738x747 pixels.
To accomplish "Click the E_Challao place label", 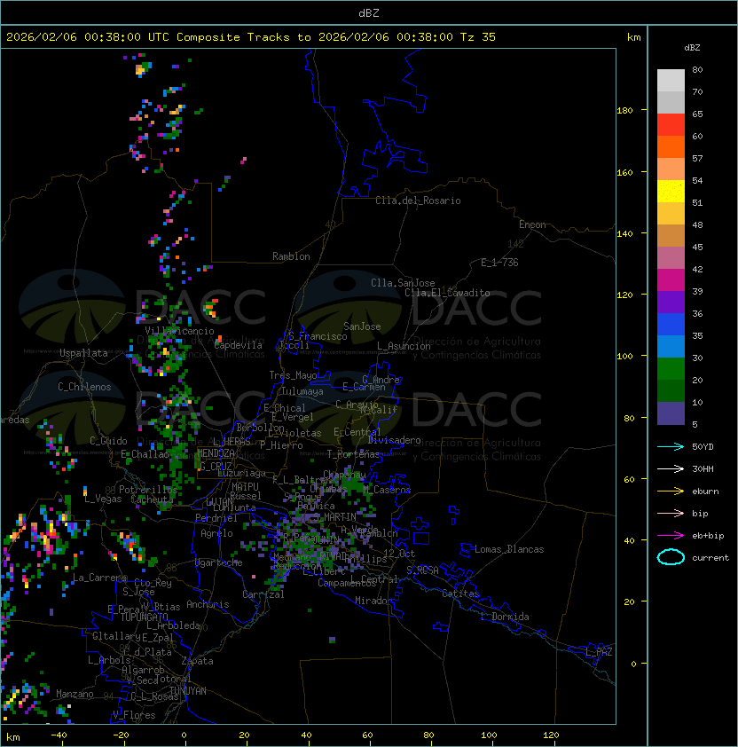I will point(145,454).
